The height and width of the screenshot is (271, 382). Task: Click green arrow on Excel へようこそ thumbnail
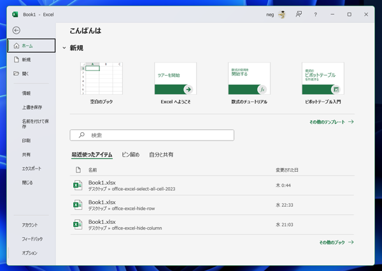[188, 89]
